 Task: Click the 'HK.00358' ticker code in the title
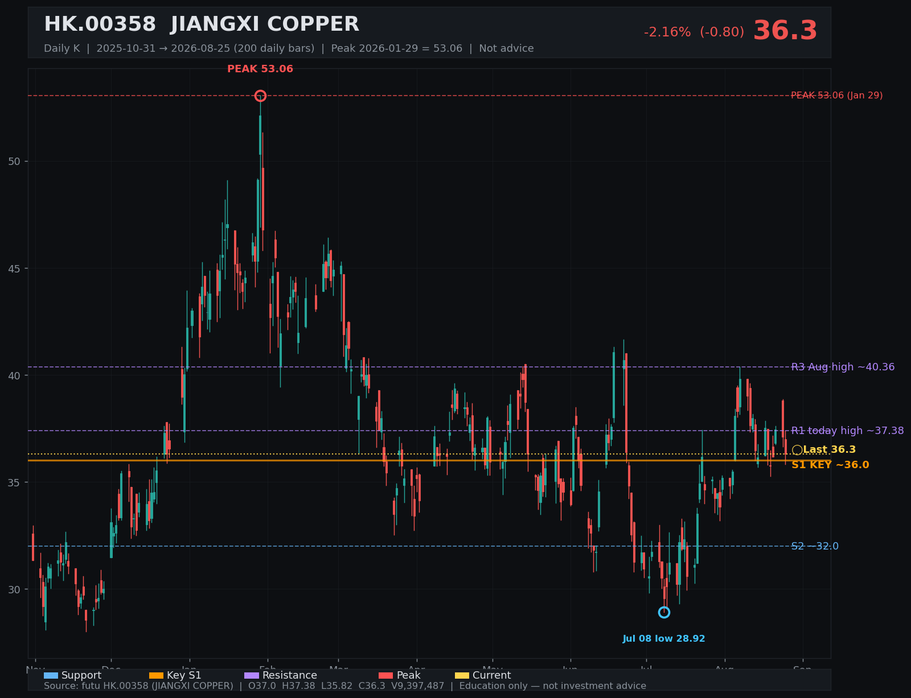pyautogui.click(x=100, y=24)
